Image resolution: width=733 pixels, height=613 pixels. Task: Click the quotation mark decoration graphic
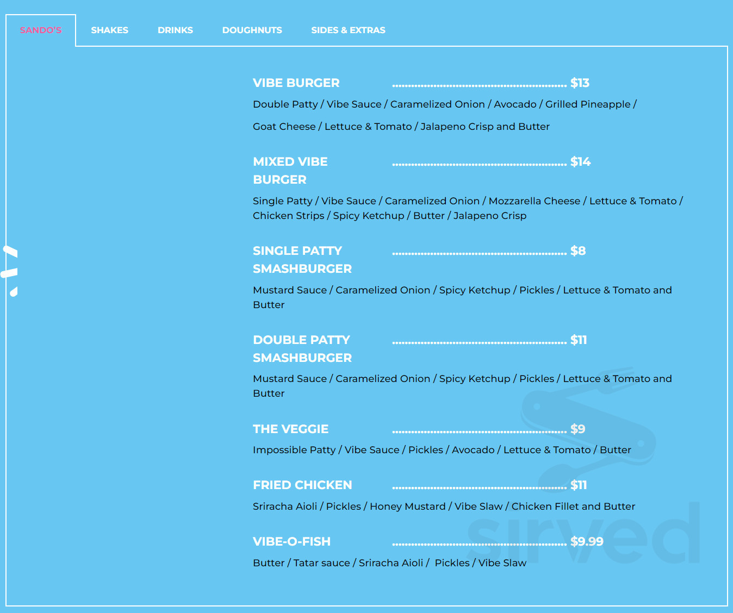pyautogui.click(x=10, y=269)
